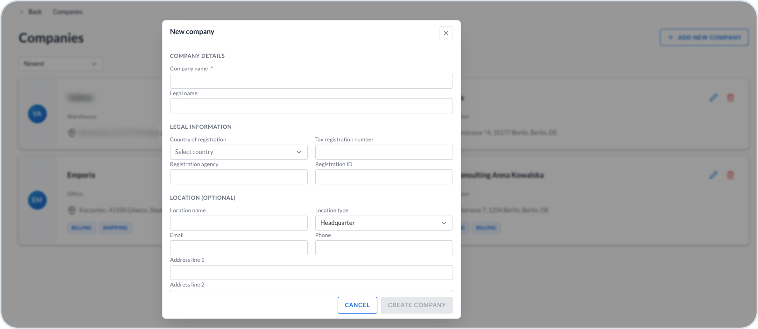Close the New company dialog

pos(446,33)
